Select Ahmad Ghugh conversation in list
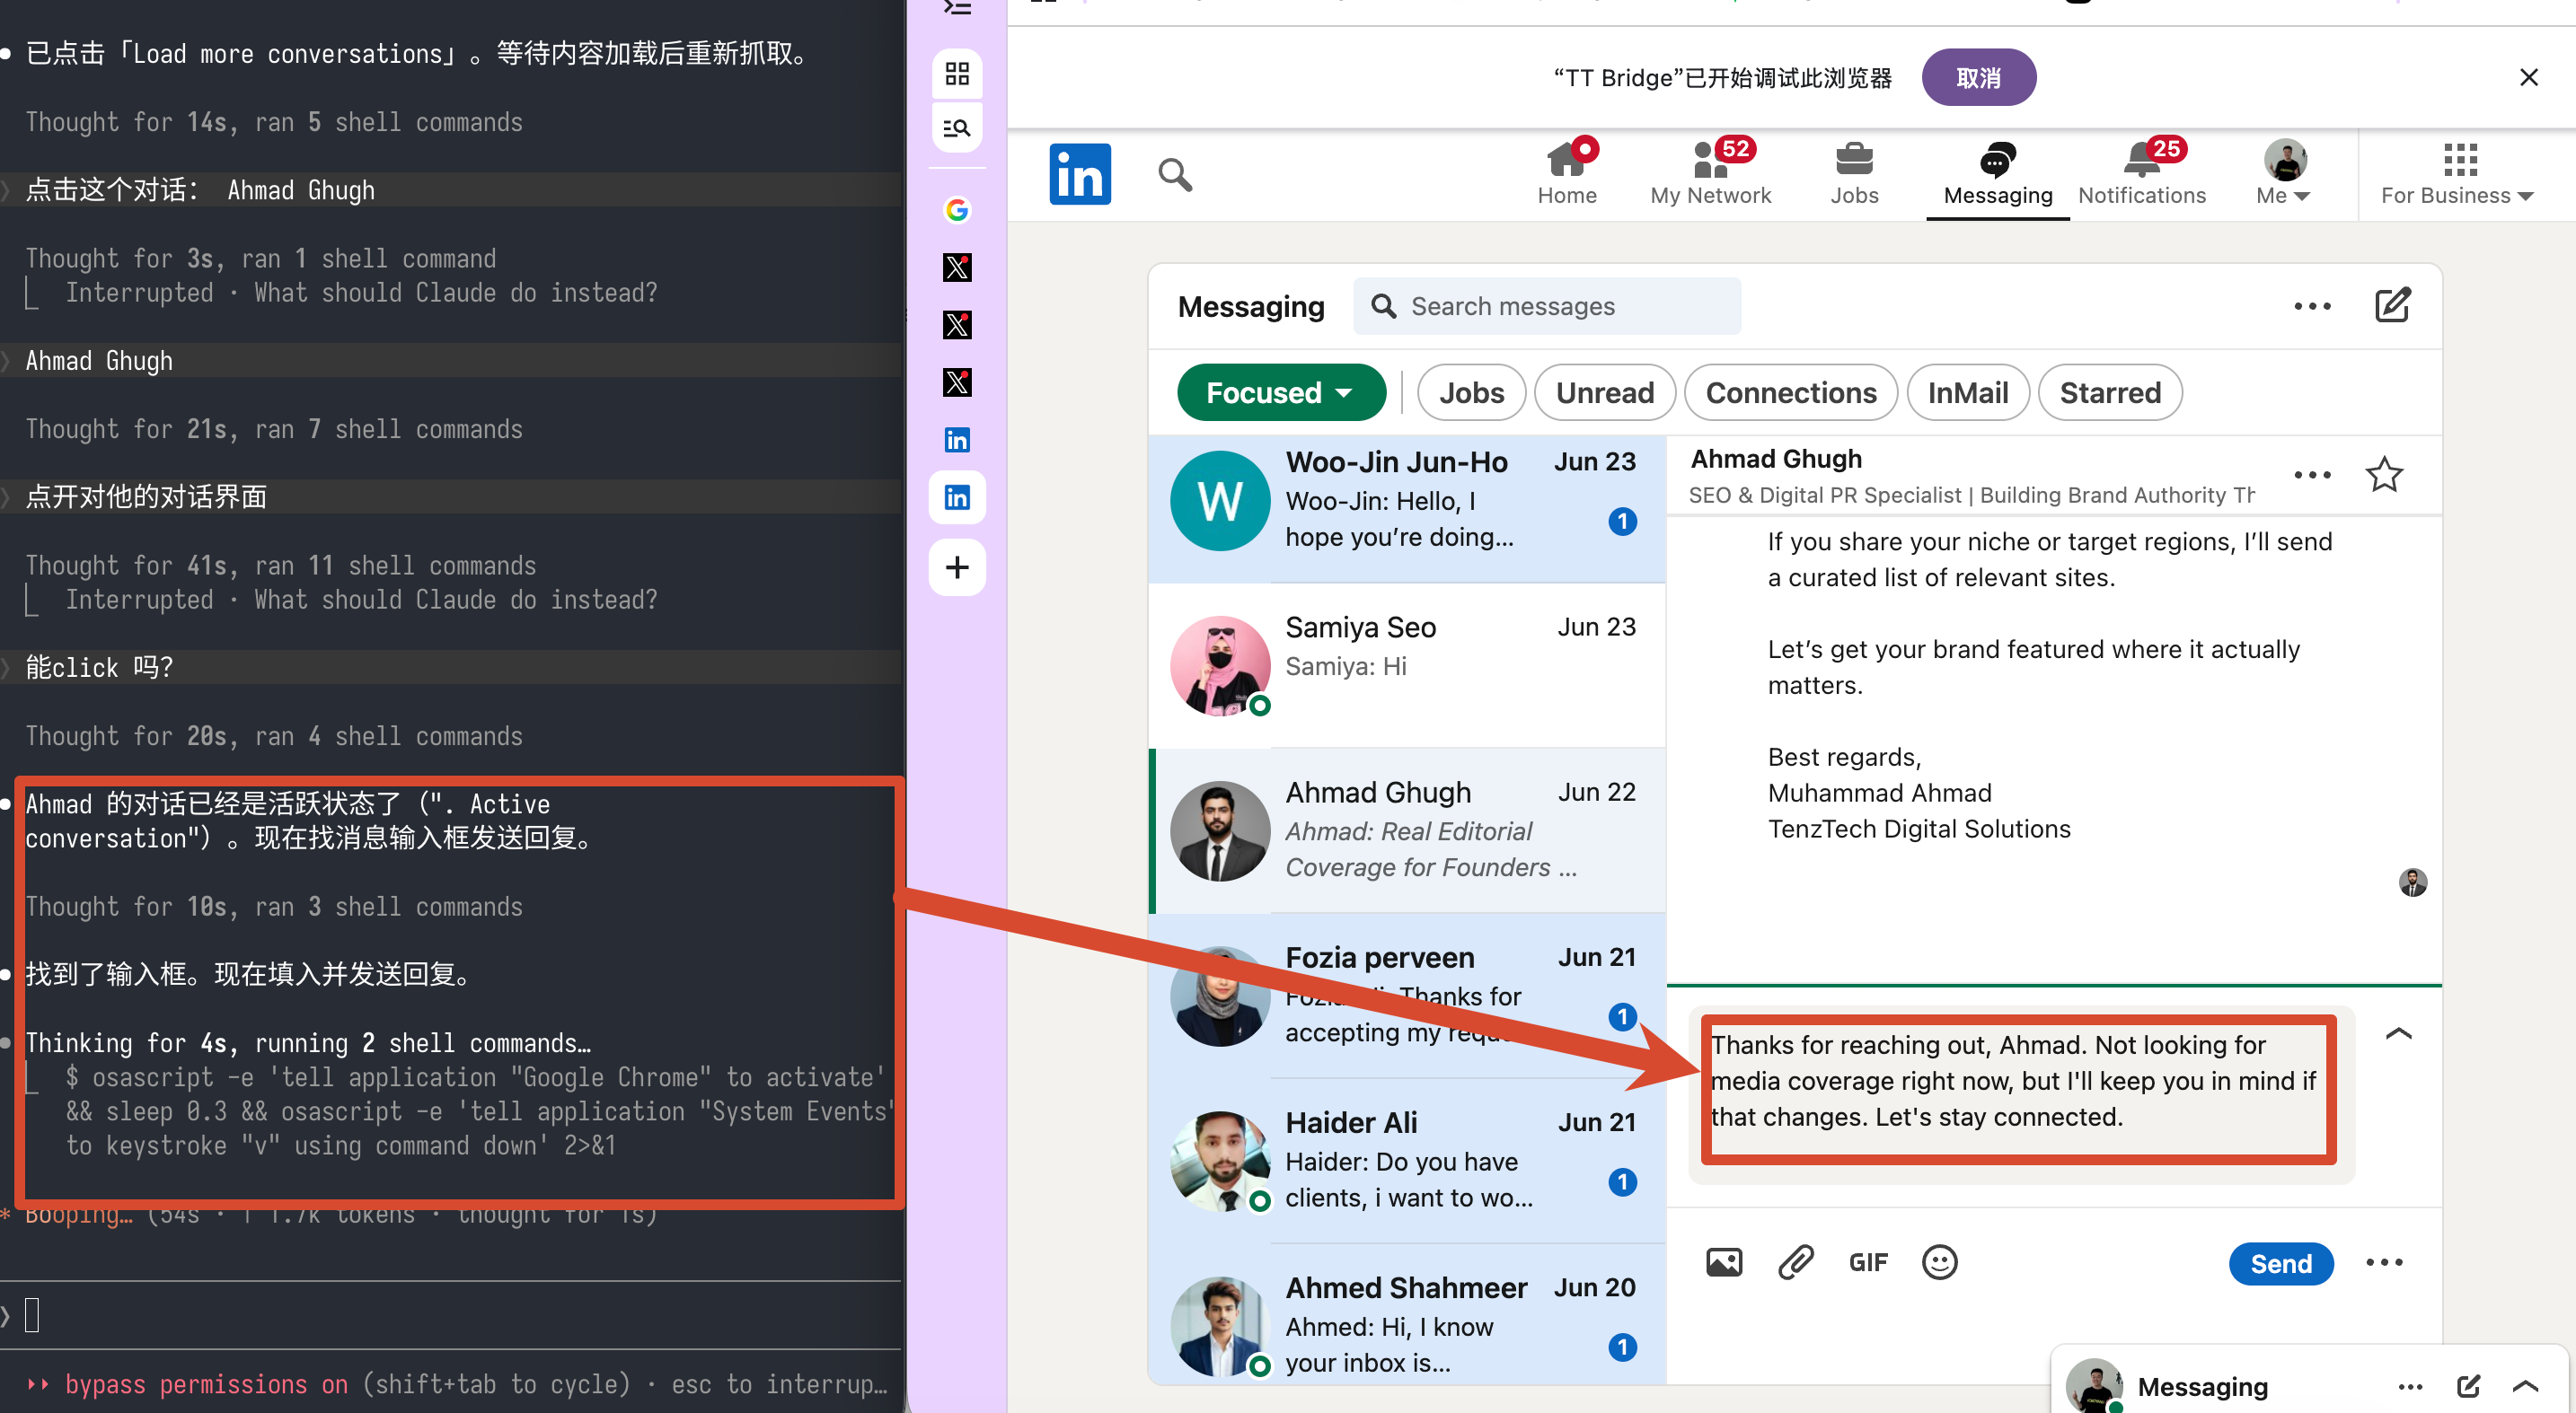2576x1413 pixels. tap(1407, 830)
